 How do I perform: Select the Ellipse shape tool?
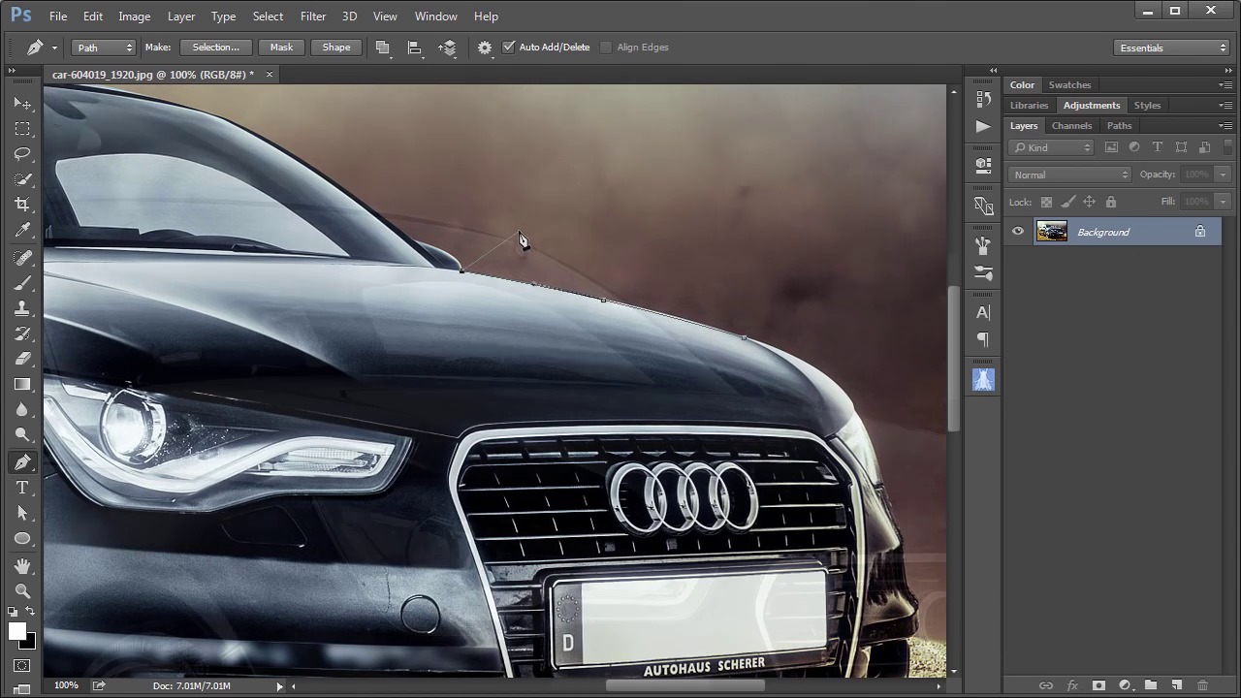(x=22, y=538)
